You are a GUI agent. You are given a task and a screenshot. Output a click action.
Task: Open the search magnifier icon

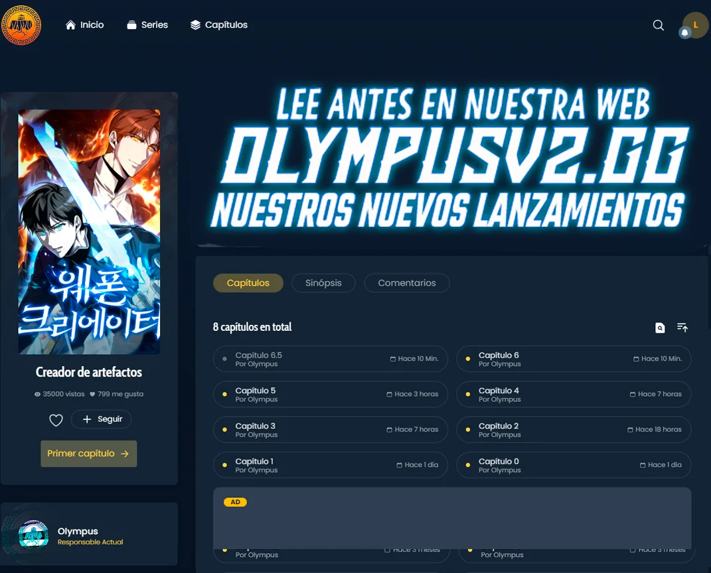[659, 25]
